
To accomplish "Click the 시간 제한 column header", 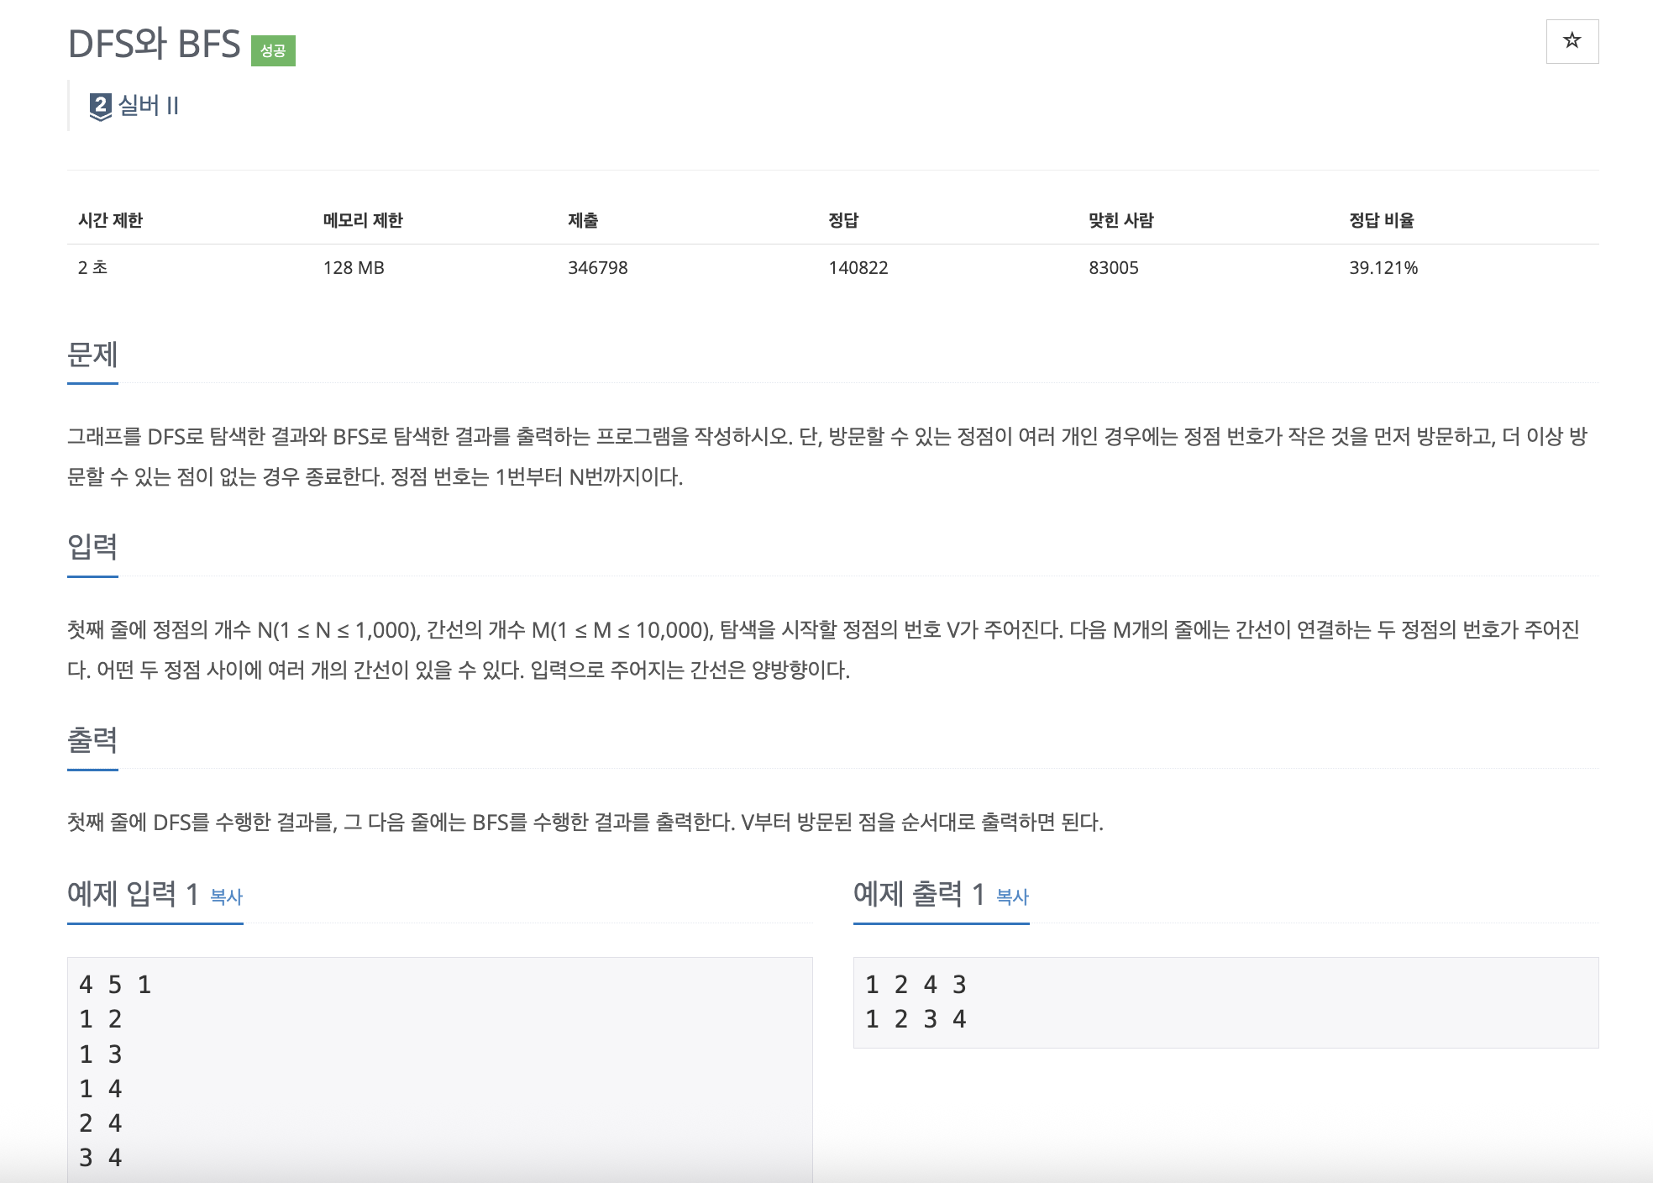I will pos(111,220).
